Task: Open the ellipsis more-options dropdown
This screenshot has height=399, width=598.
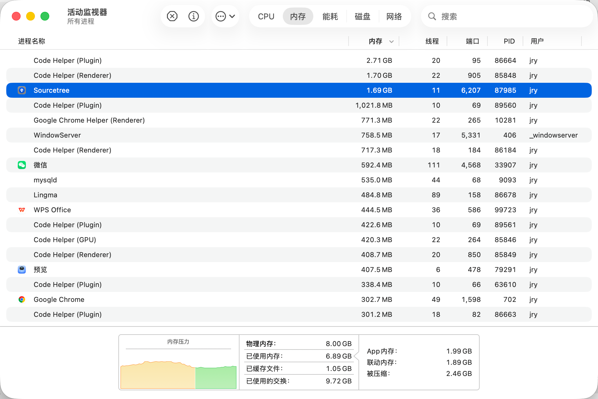Action: pyautogui.click(x=225, y=16)
